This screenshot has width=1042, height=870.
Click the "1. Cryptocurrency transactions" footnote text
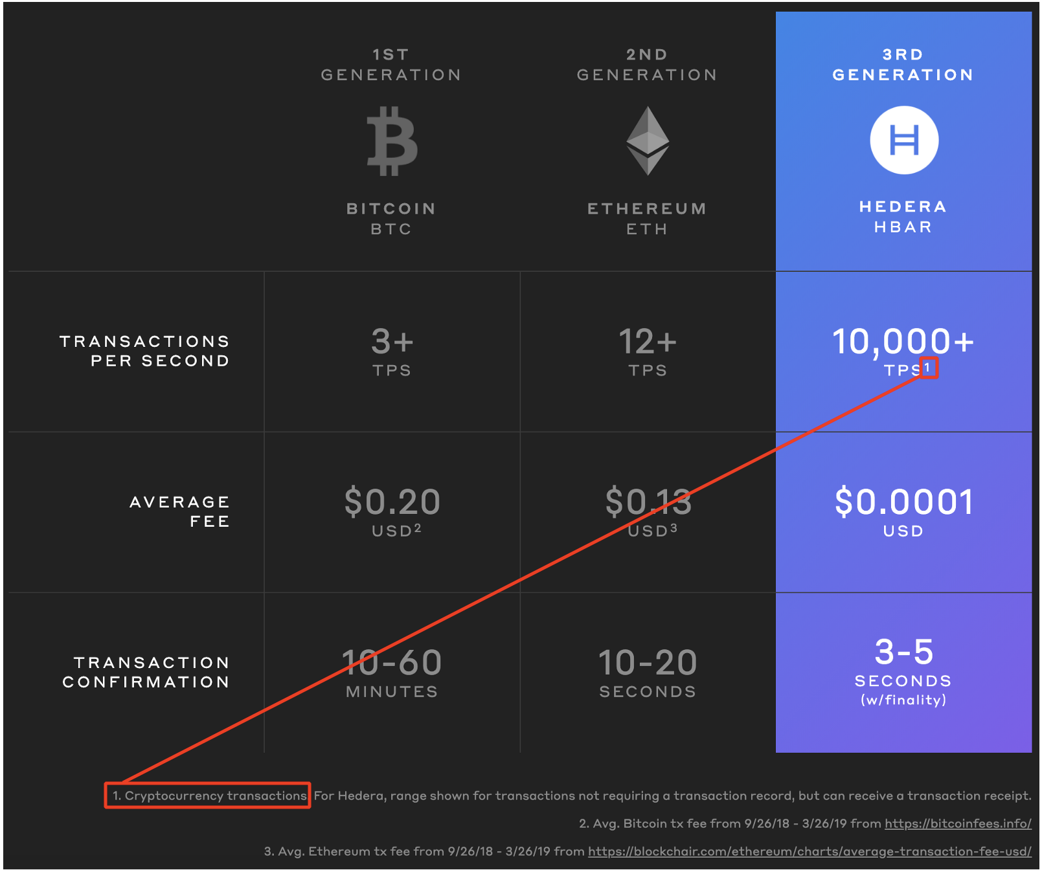click(x=209, y=796)
